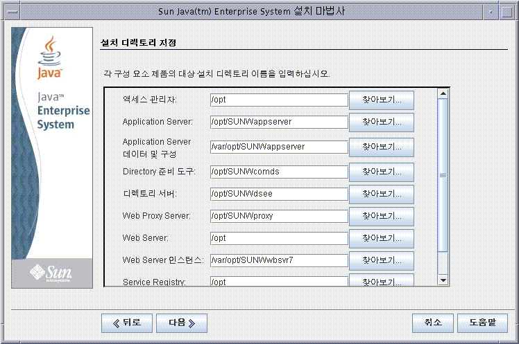Browse (찾아보기) for Directory 준비 도구 path
The height and width of the screenshot is (344, 519).
point(382,172)
